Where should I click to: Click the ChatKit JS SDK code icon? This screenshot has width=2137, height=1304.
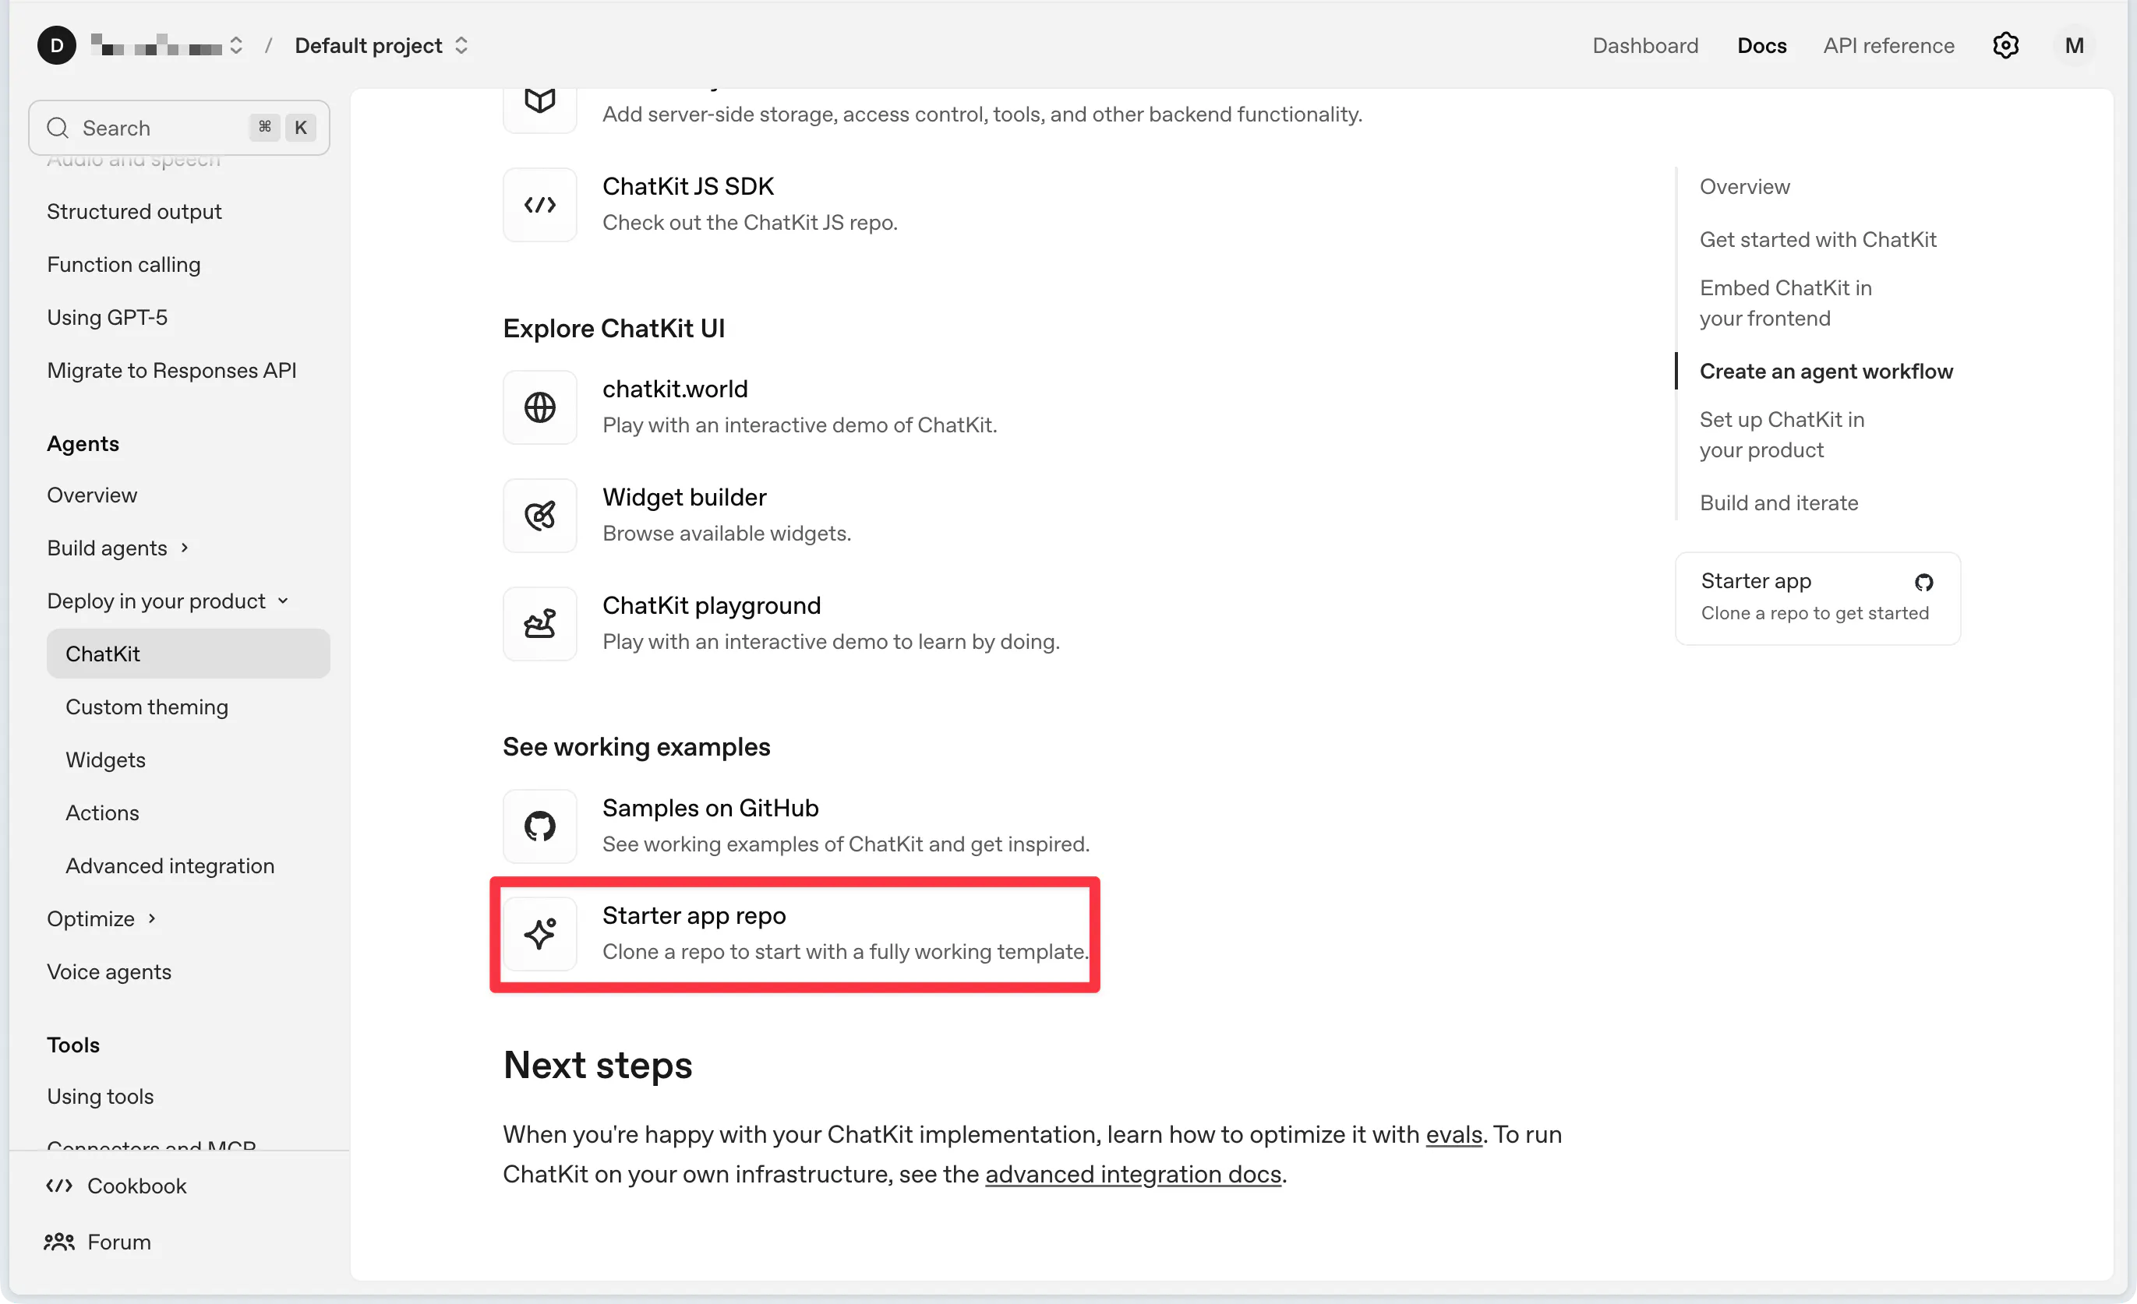tap(539, 205)
